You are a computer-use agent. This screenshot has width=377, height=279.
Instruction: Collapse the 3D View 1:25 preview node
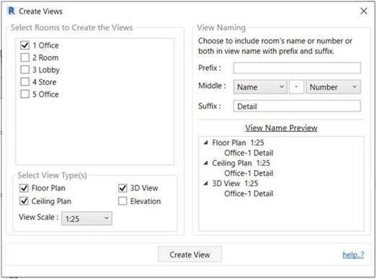[206, 184]
